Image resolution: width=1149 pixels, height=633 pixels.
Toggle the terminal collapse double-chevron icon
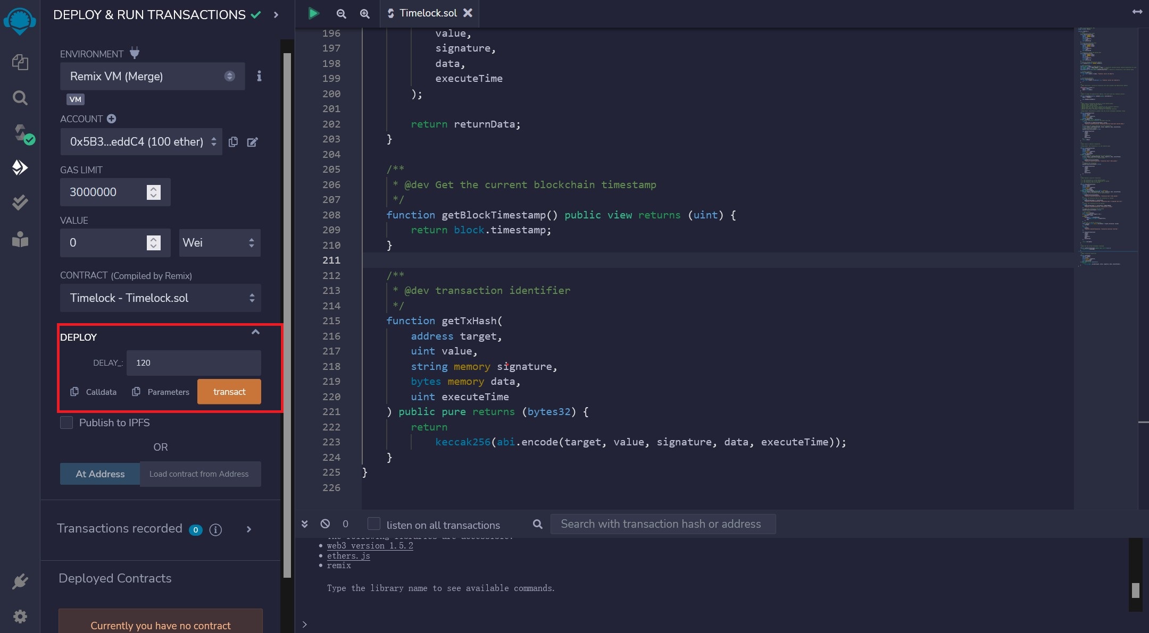(304, 524)
